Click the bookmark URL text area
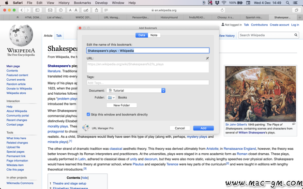 [148, 67]
